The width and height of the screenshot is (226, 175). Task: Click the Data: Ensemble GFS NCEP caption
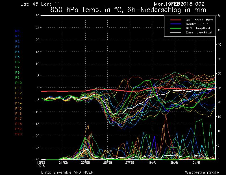pyautogui.click(x=67, y=172)
